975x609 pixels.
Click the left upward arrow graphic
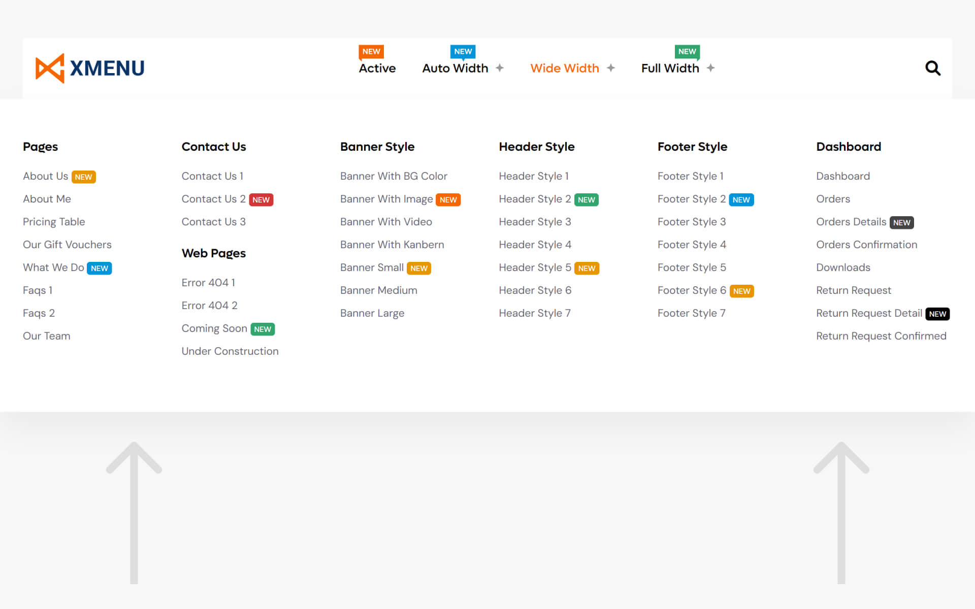[134, 512]
